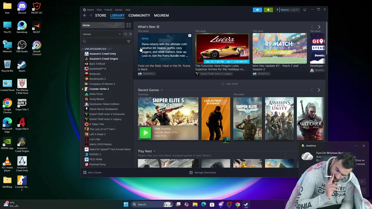Select Metro 2033 Redux in list
372x209 pixels.
coord(100,144)
